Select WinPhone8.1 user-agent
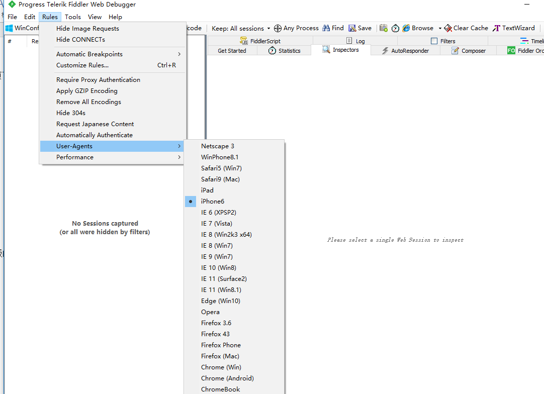This screenshot has height=394, width=544. [x=234, y=157]
